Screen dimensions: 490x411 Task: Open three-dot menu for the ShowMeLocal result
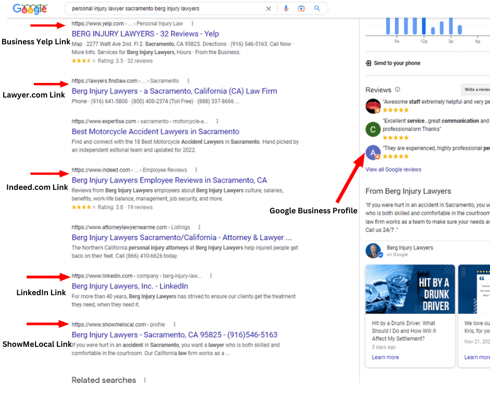coord(175,324)
